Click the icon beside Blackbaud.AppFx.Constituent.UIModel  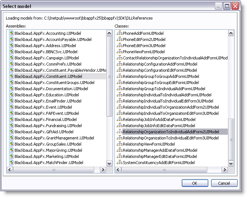point(11,76)
